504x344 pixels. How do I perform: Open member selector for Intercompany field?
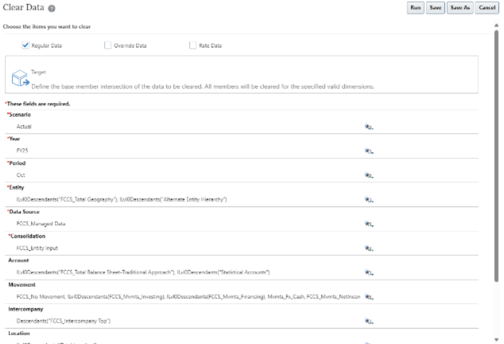(369, 321)
